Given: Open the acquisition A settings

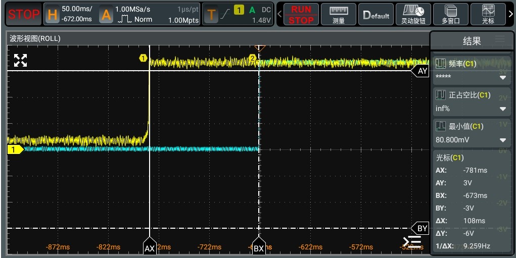Looking at the screenshot, I should [106, 15].
